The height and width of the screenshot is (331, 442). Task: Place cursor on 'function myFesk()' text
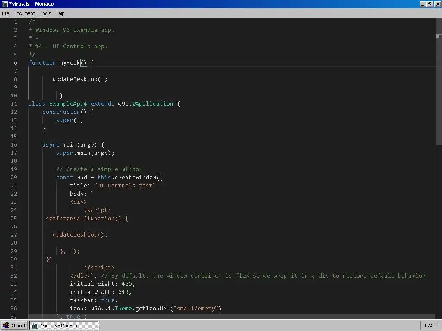pyautogui.click(x=58, y=63)
